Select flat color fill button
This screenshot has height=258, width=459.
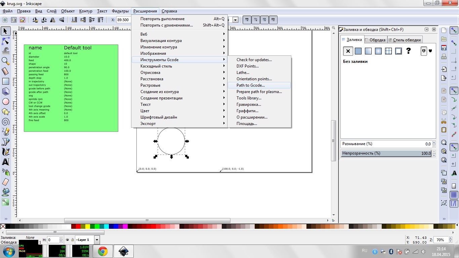(358, 51)
